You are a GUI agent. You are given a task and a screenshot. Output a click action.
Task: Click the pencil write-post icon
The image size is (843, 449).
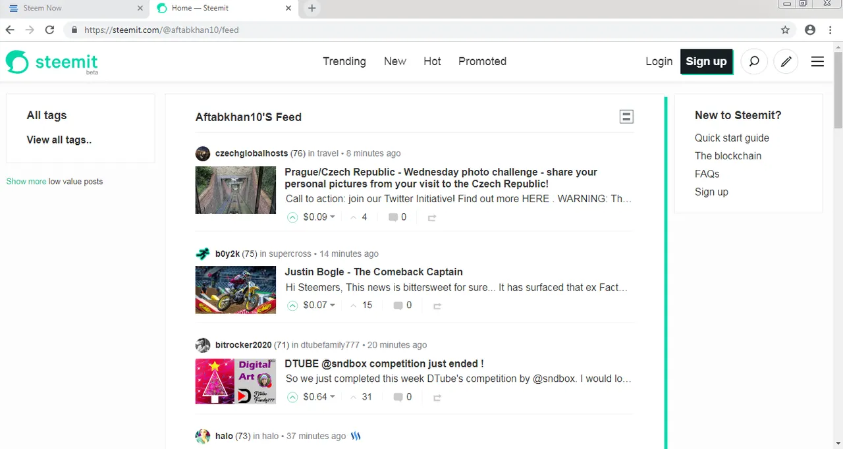point(786,61)
